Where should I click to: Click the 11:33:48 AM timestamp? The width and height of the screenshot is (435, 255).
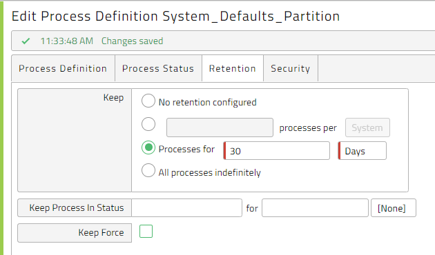click(67, 41)
